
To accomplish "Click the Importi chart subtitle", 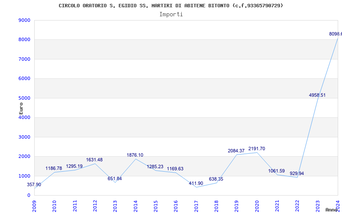I will click(171, 14).
